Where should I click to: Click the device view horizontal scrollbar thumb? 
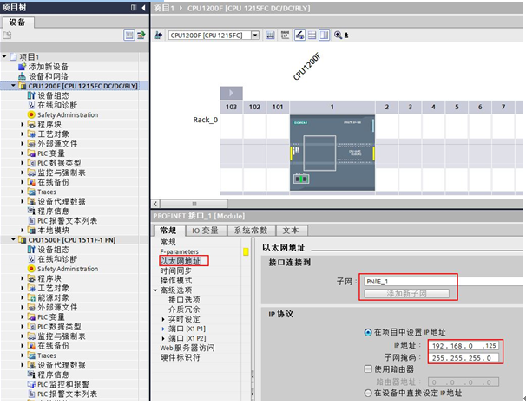[194, 204]
